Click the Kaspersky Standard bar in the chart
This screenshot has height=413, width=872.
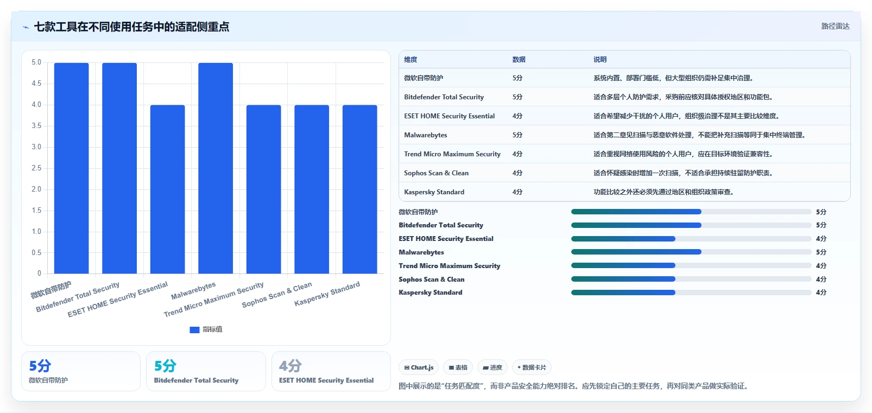(x=359, y=189)
